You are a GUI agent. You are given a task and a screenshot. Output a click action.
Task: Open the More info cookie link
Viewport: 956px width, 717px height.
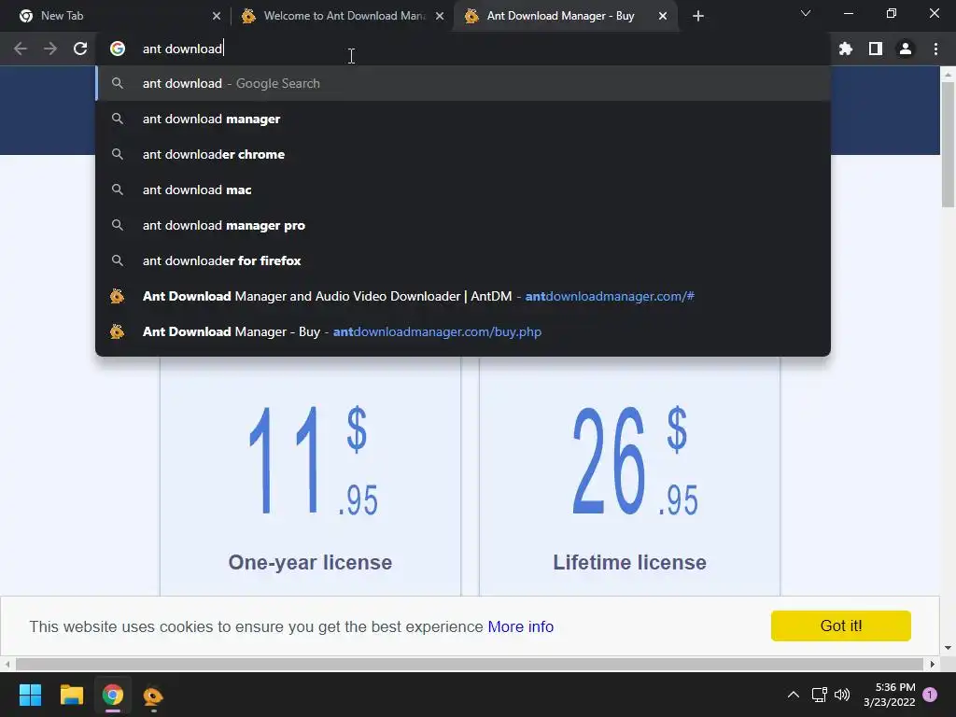click(521, 626)
